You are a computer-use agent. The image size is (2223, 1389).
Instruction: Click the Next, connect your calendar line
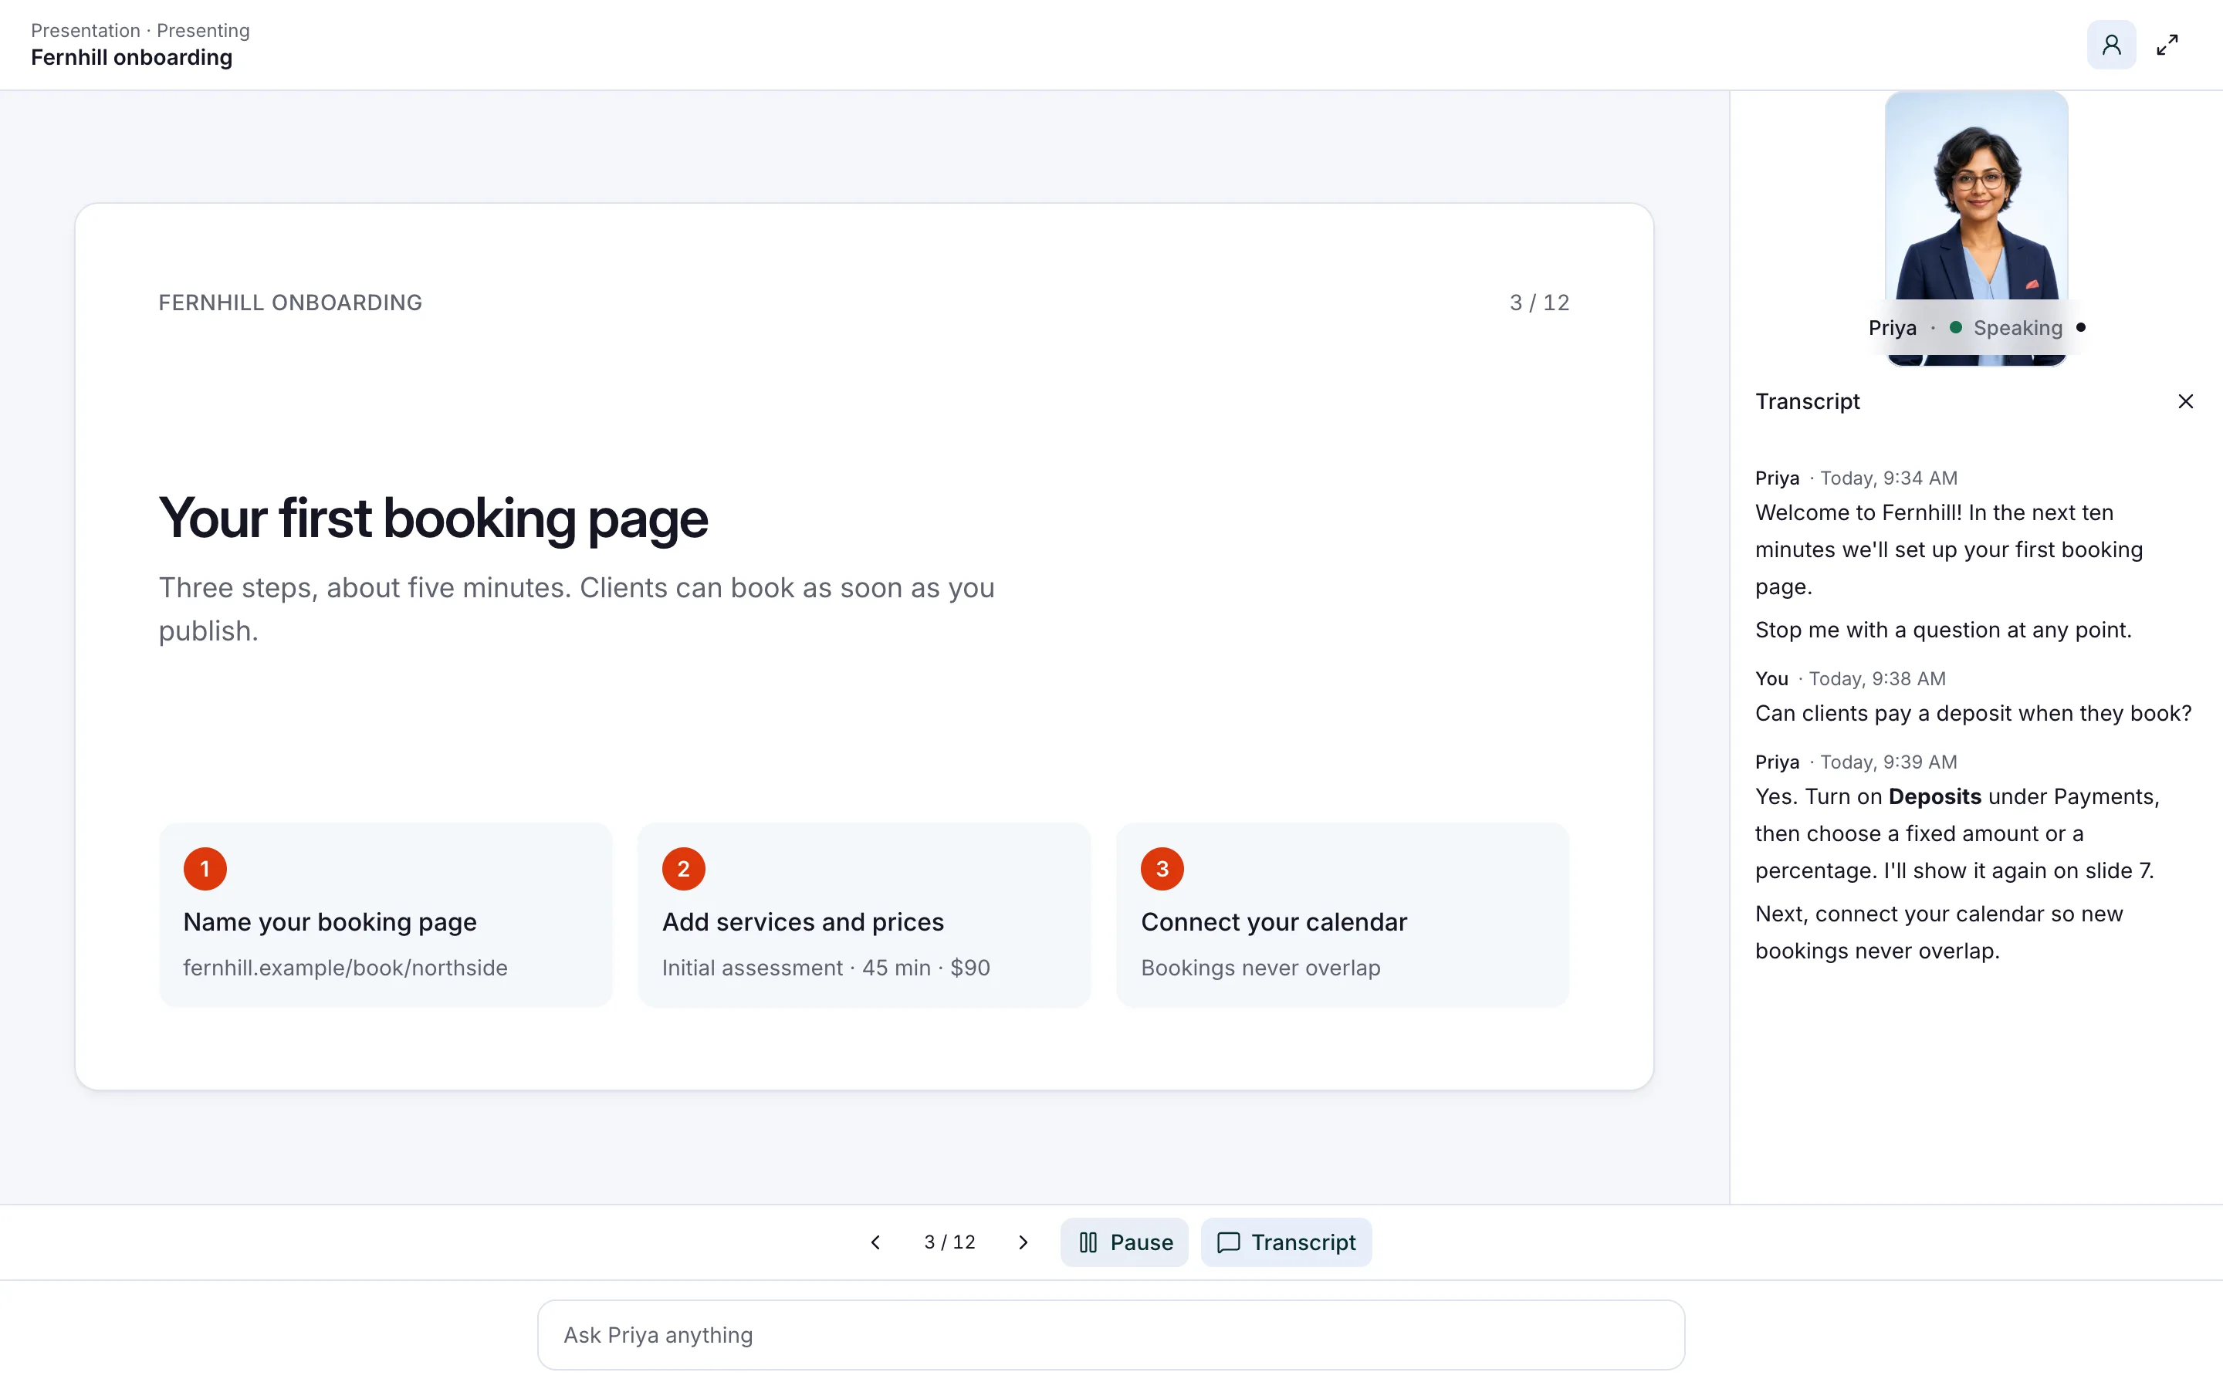click(x=1938, y=932)
